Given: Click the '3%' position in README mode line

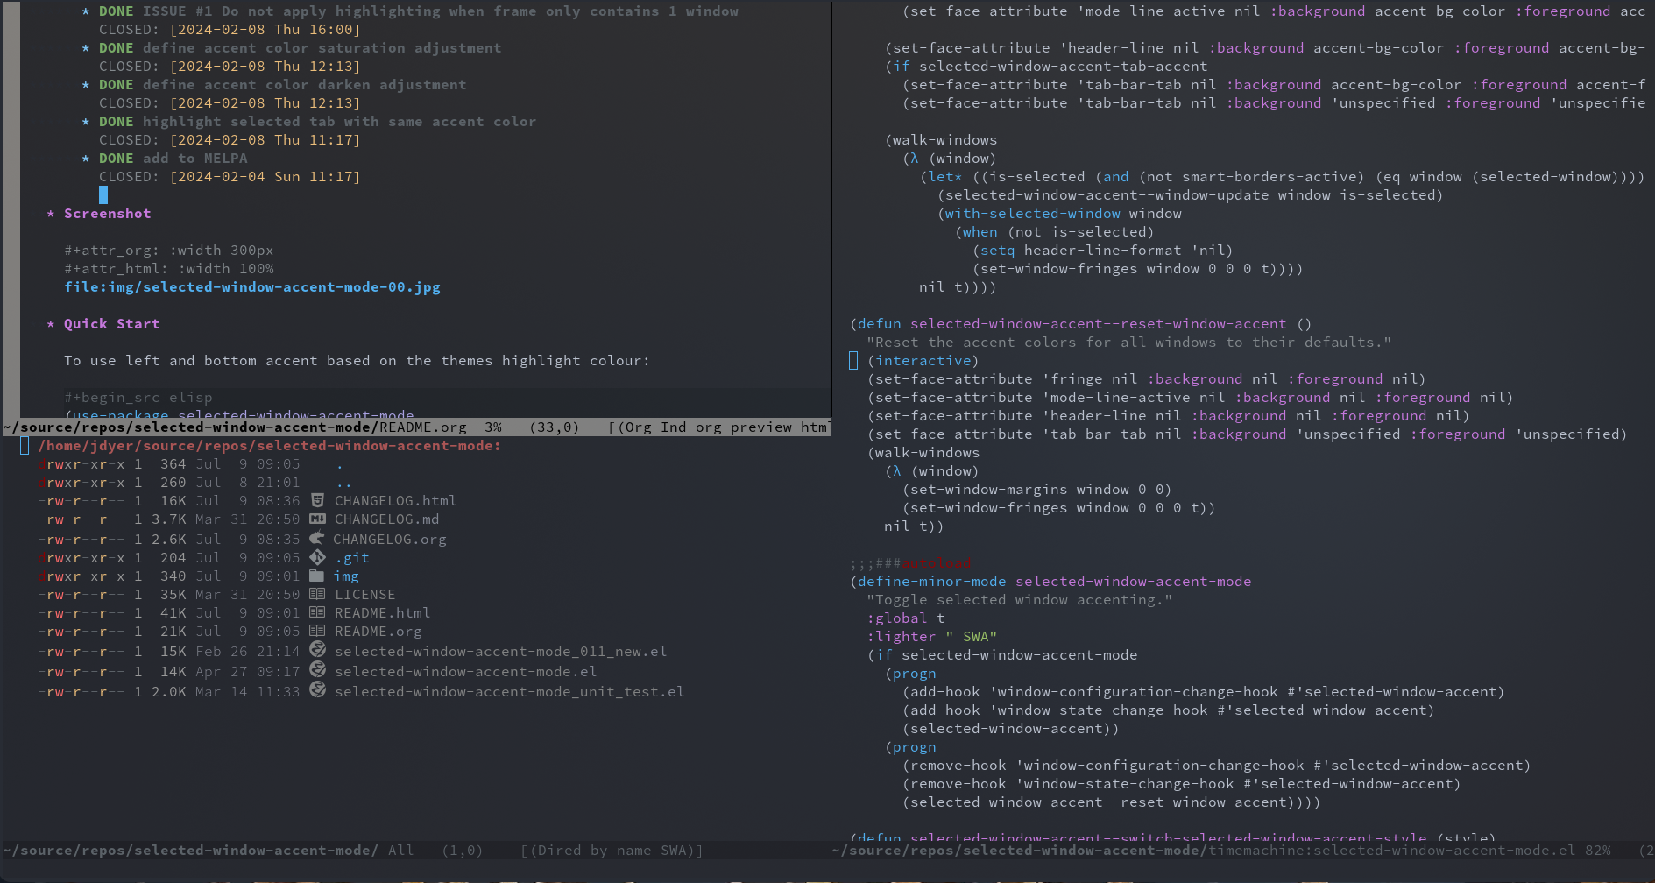Looking at the screenshot, I should [493, 427].
